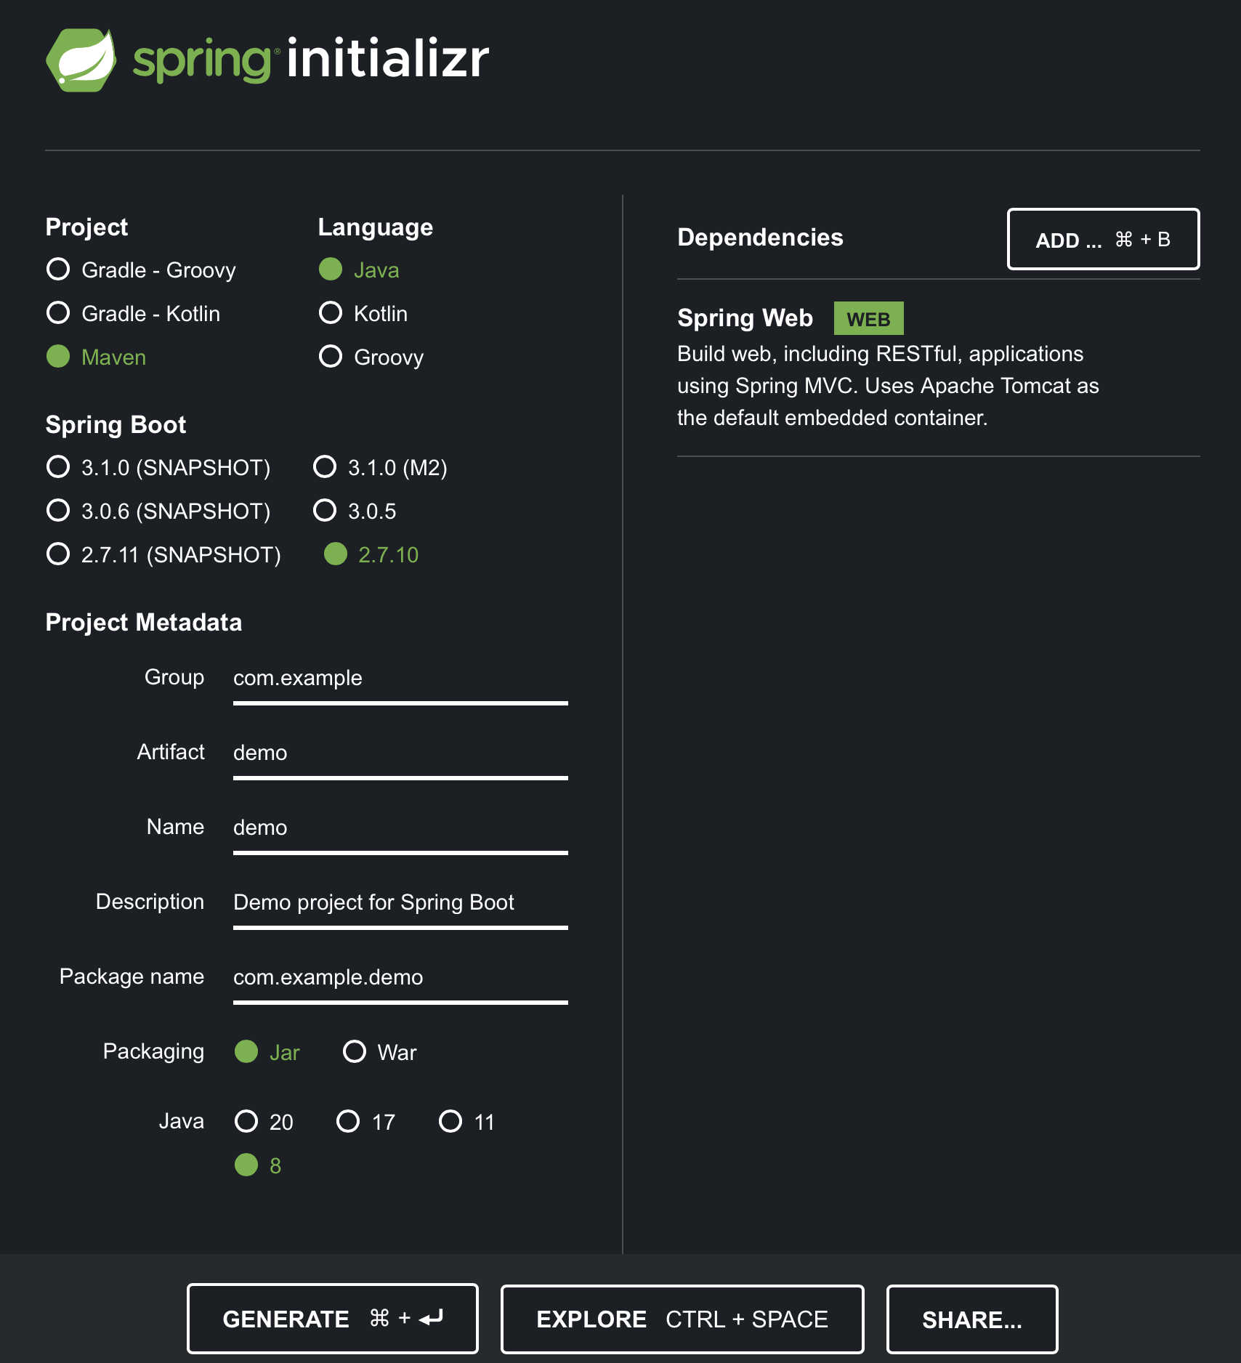This screenshot has height=1363, width=1241.
Task: Select Java as the language
Action: click(x=359, y=270)
